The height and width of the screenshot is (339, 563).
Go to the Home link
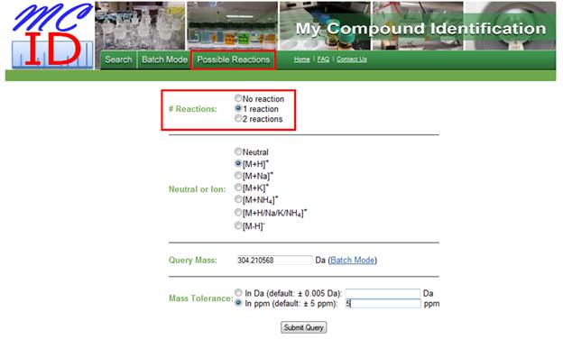[x=302, y=60]
